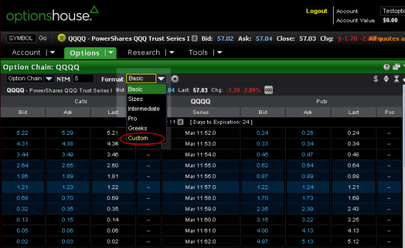Click the Calls Bid column header

coord(23,112)
